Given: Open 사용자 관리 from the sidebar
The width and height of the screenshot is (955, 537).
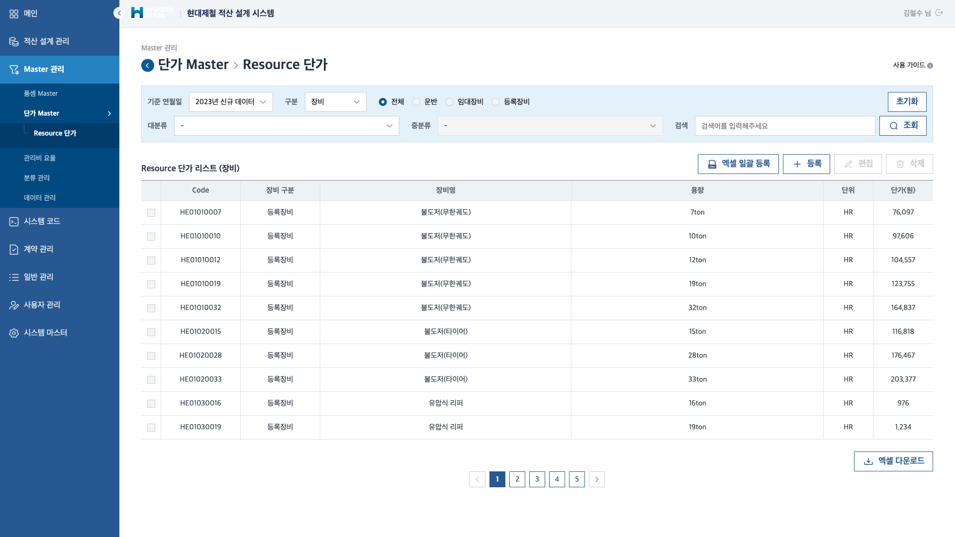Looking at the screenshot, I should tap(42, 305).
